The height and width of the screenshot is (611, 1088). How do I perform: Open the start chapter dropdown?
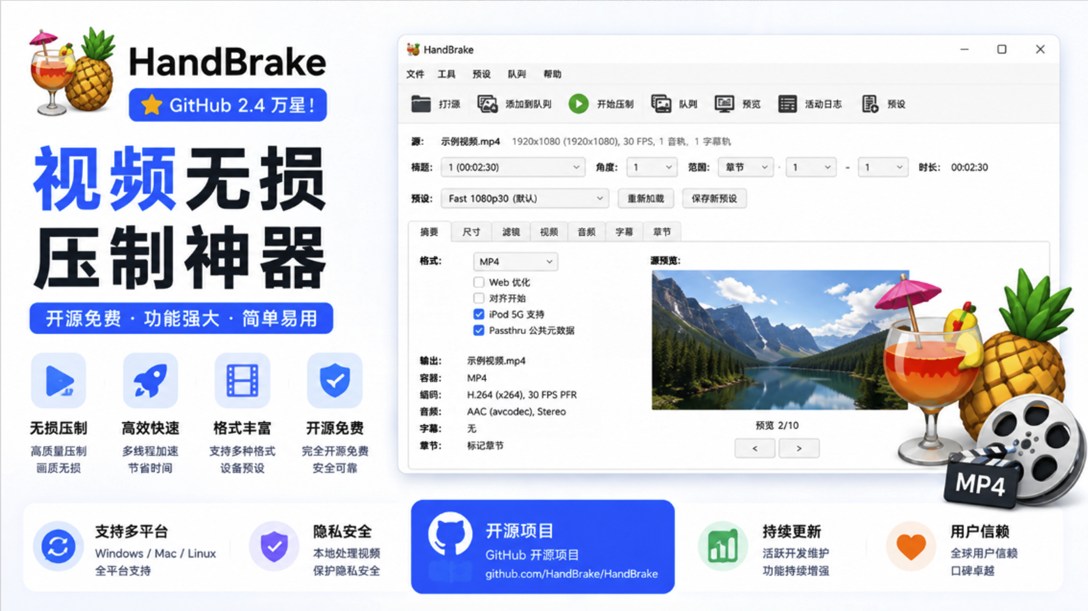[811, 167]
